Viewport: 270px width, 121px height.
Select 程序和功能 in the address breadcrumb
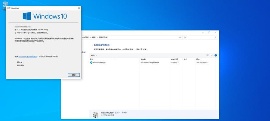pos(103,38)
